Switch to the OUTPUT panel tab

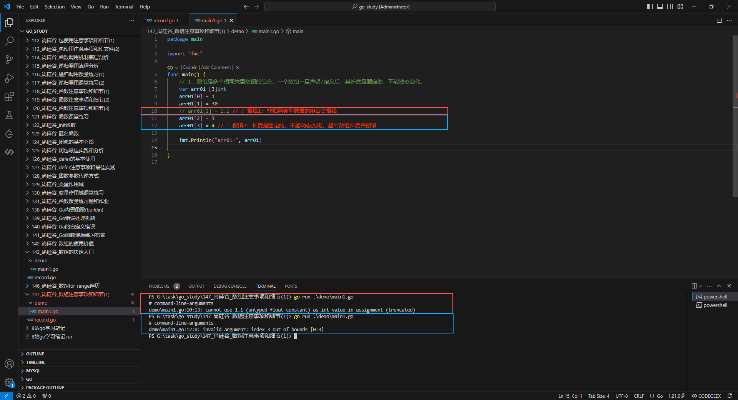pyautogui.click(x=196, y=286)
